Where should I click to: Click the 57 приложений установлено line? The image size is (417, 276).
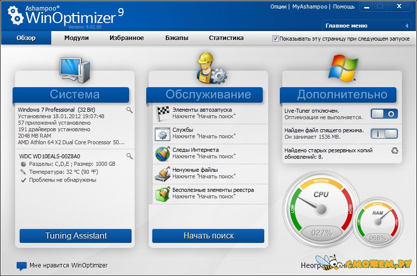(x=54, y=123)
